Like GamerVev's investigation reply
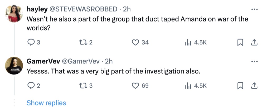Image resolution: width=263 pixels, height=107 pixels. 135,85
